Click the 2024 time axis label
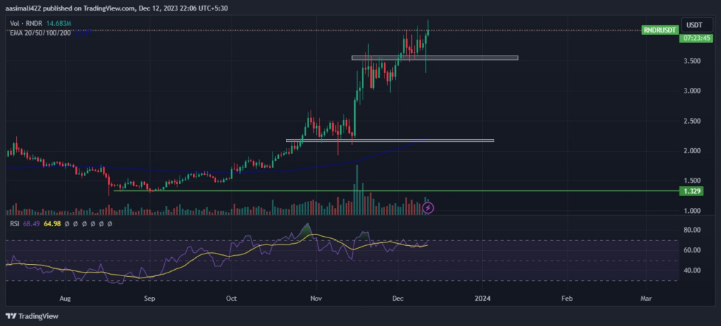Screen dimensions: 721x326 483,299
